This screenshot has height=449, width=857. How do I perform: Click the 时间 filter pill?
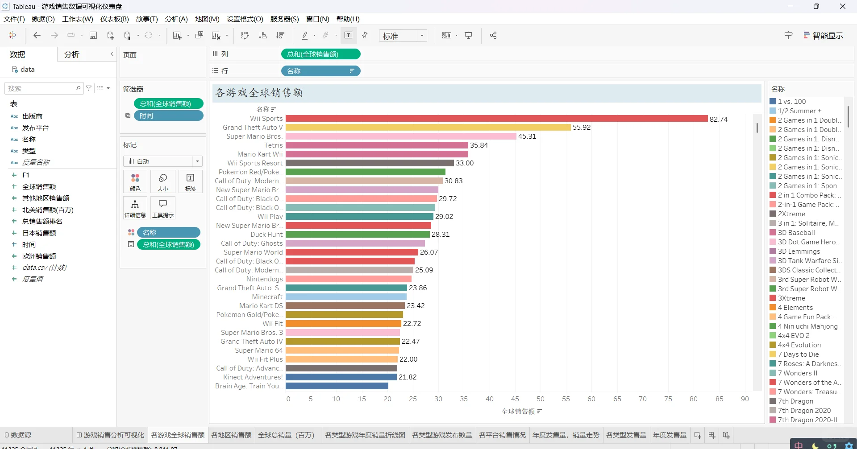169,116
